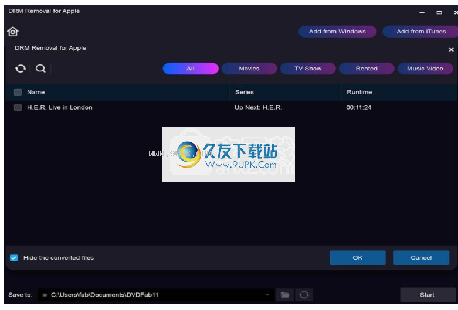
Task: Refresh the iTunes library list
Action: (21, 69)
